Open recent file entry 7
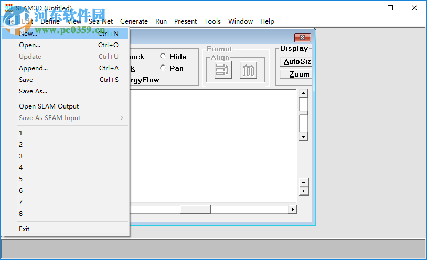427x260 pixels. [65, 202]
